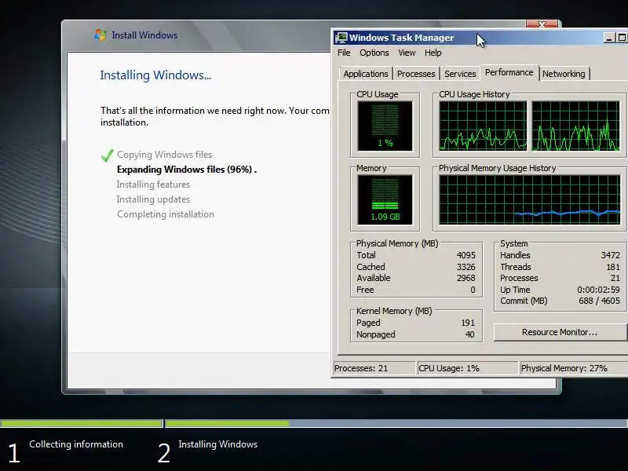Screen dimensions: 628x471
Task: Click the Commit value 688 / 4605
Action: [599, 301]
